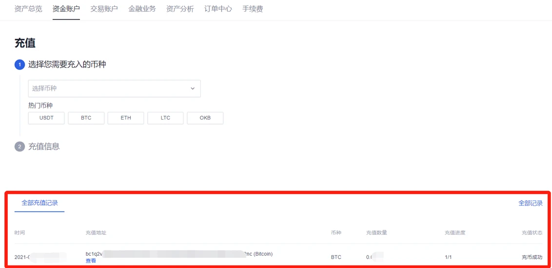Pick the BTC popular coin button
This screenshot has width=552, height=268.
86,118
